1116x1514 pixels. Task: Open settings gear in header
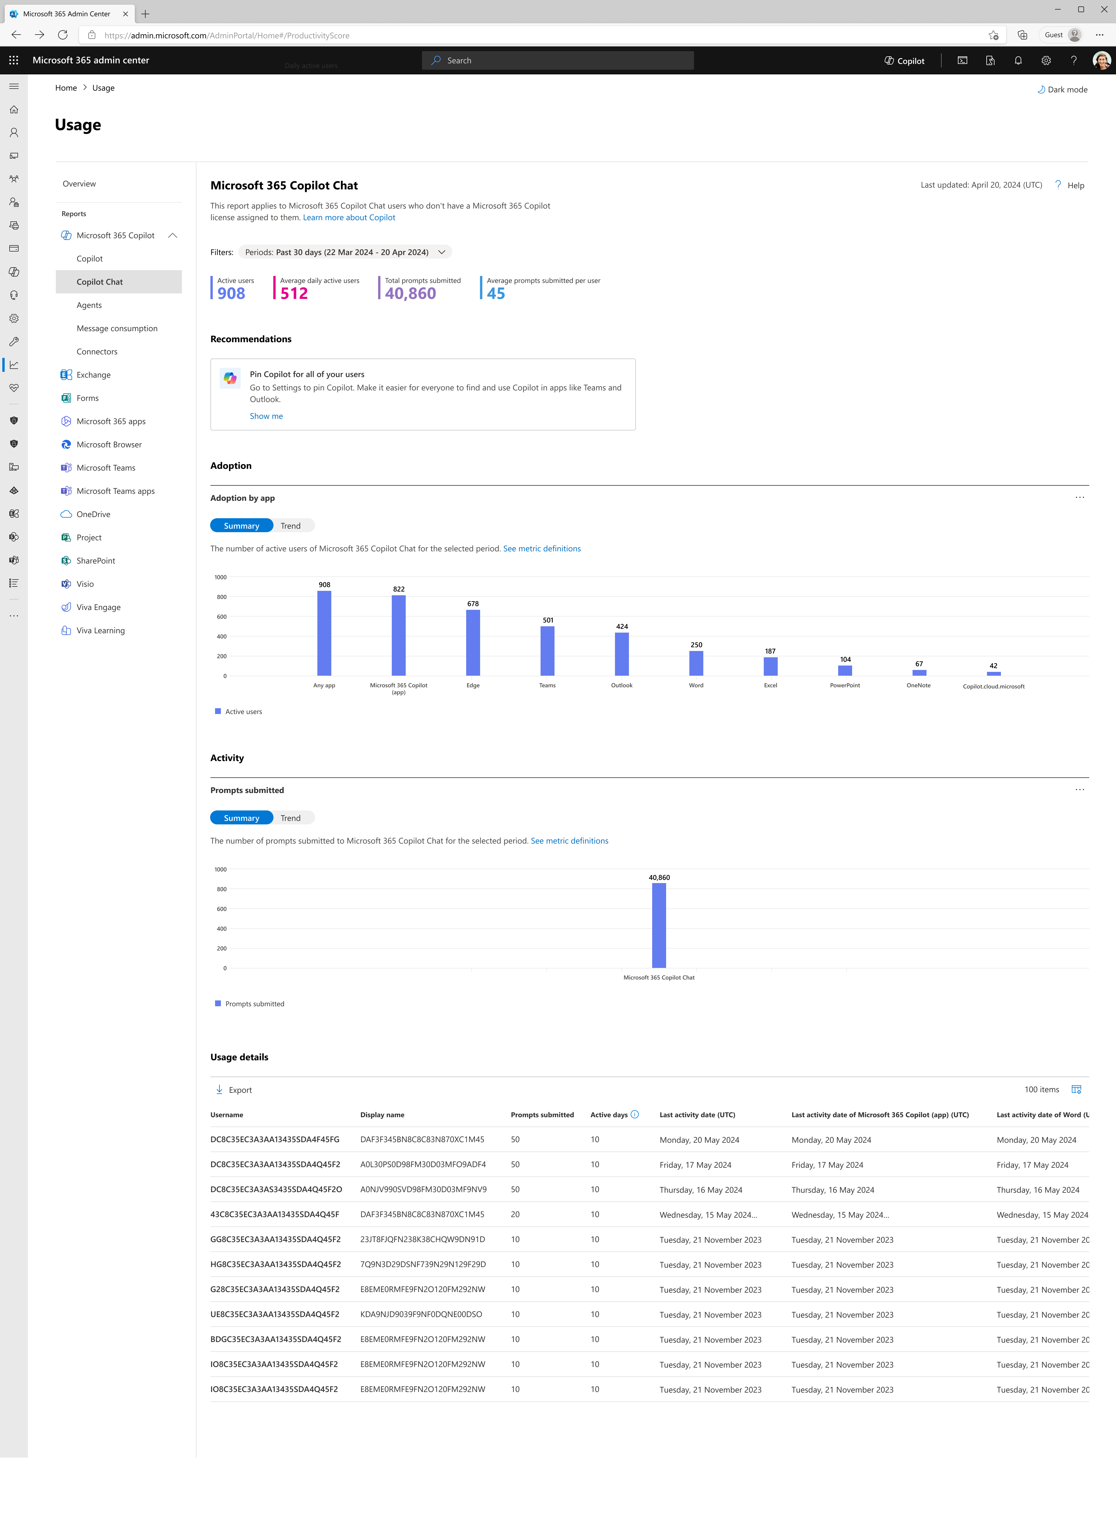1046,61
